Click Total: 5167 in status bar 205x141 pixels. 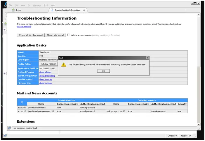click(186, 136)
